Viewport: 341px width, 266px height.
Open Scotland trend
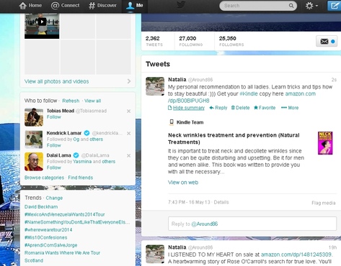[34, 260]
